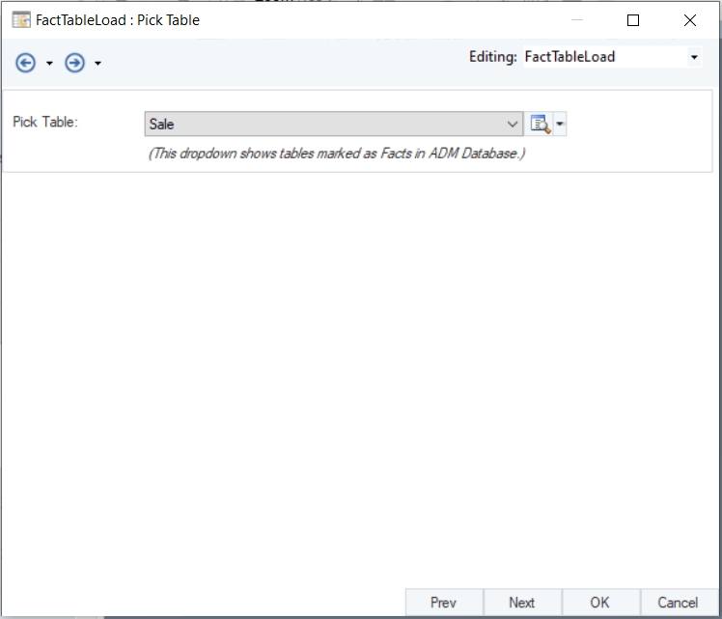This screenshot has height=619, width=722.
Task: Go to Next step
Action: 521,603
